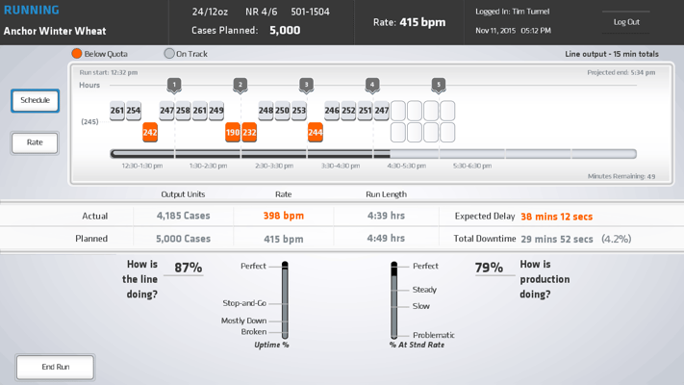Click the 2:30-3:30 pm time label
Screen dimensions: 684x385
click(x=274, y=166)
